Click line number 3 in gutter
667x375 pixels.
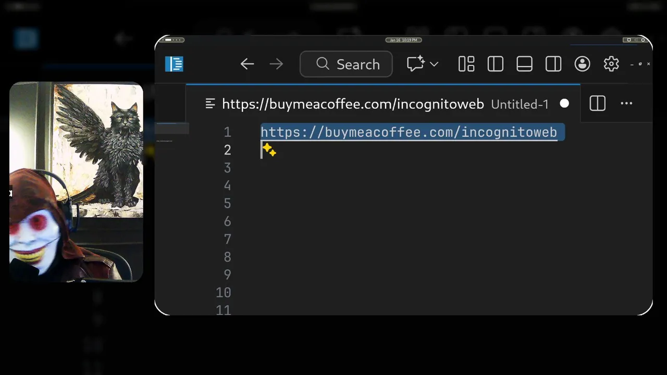[x=227, y=168]
